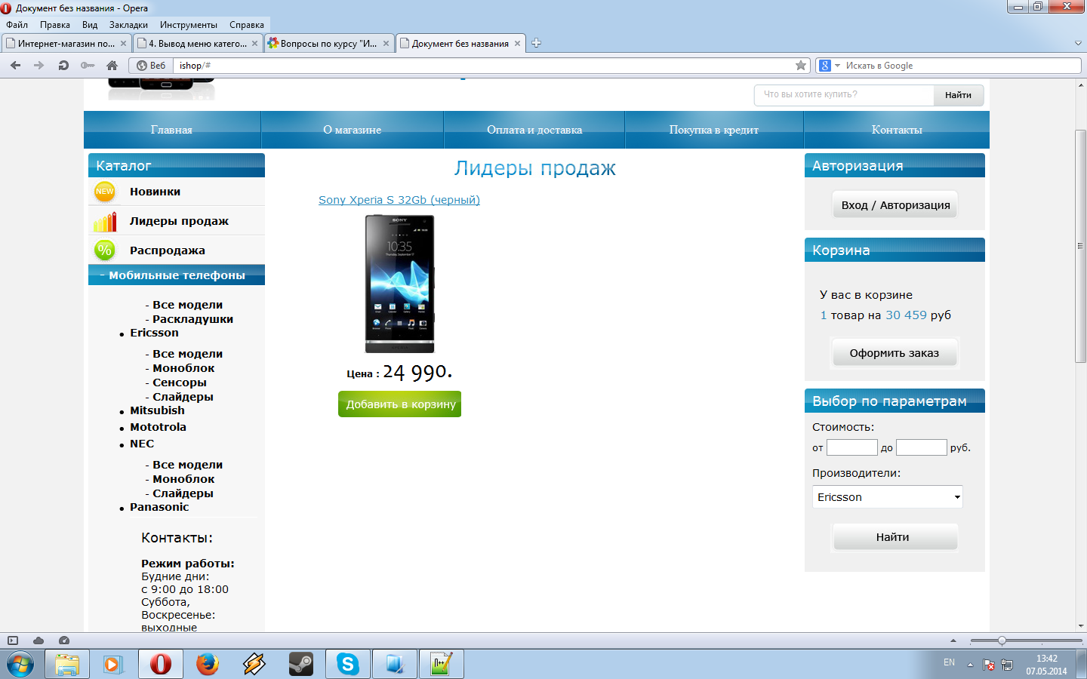Screen dimensions: 1087x679
Task: Launch Firefox from the taskbar
Action: pos(208,664)
